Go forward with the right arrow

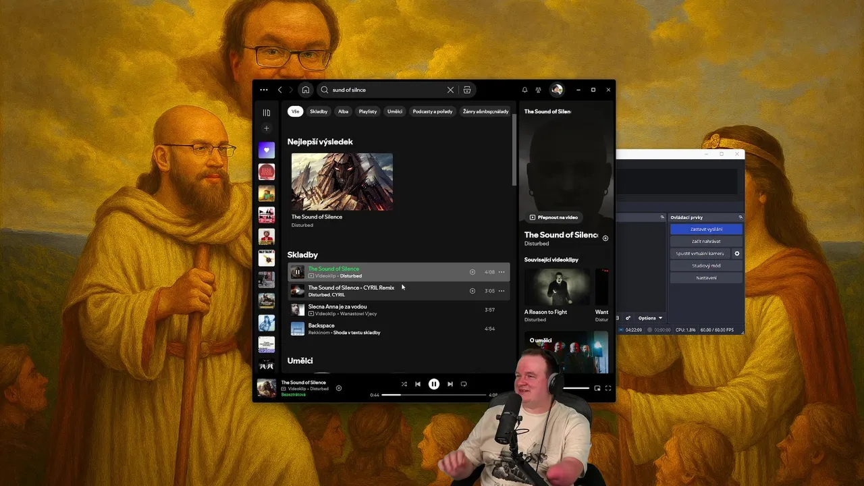(291, 90)
